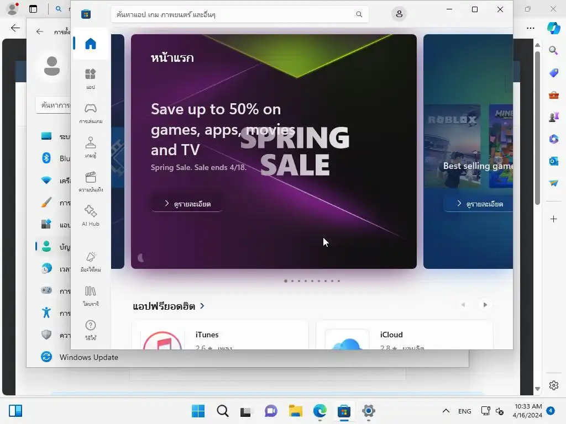
Task: Show next top free apps arrow
Action: 485,305
